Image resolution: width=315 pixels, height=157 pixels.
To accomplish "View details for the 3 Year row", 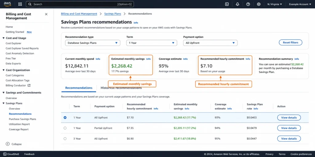I will click(289, 139).
